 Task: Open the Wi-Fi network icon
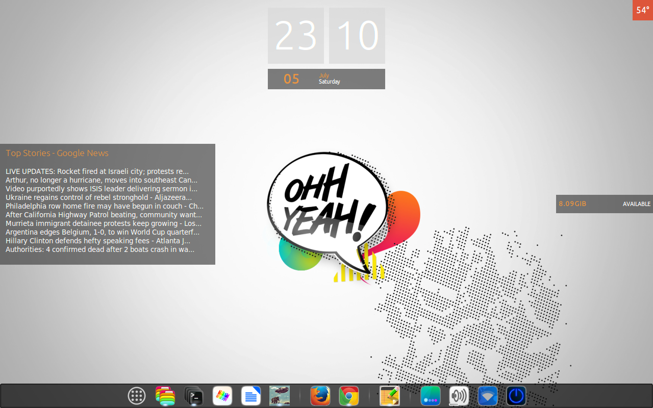(488, 396)
